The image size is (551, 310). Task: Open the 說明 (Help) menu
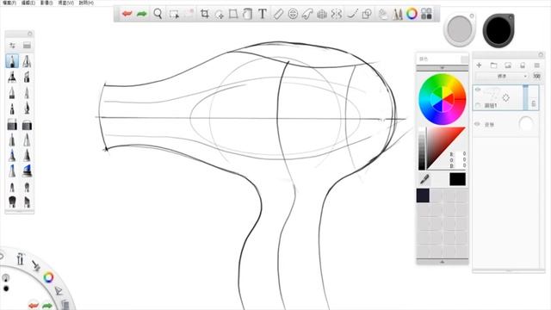pos(86,3)
